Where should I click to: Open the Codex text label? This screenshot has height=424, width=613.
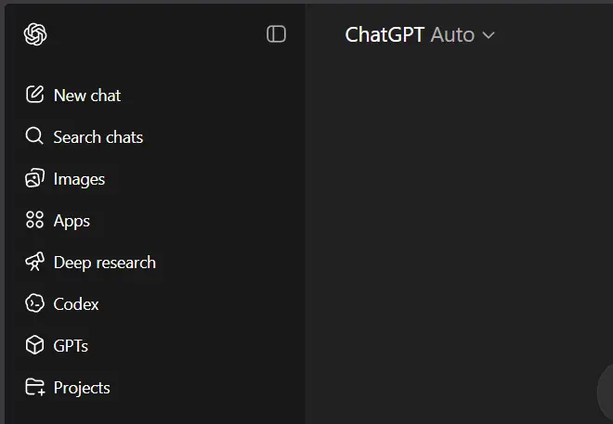[x=76, y=304]
